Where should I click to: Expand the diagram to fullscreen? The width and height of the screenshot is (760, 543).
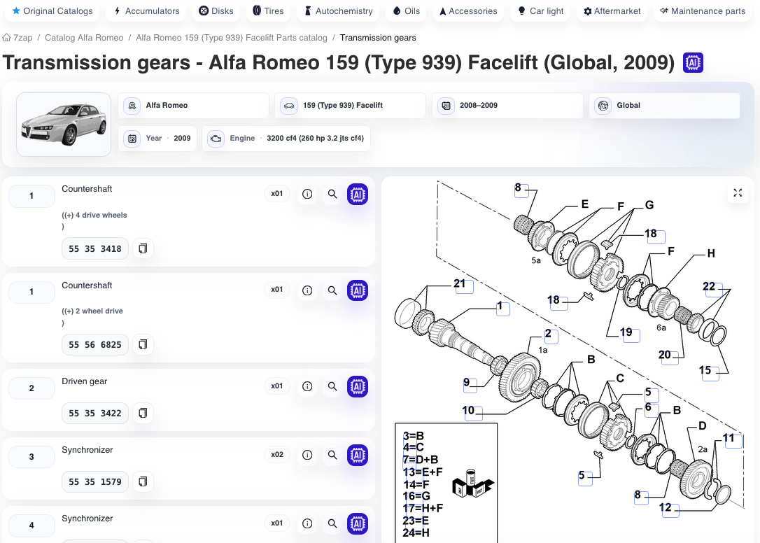point(738,193)
